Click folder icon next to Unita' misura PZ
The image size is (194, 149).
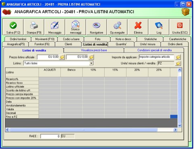coord(178,63)
